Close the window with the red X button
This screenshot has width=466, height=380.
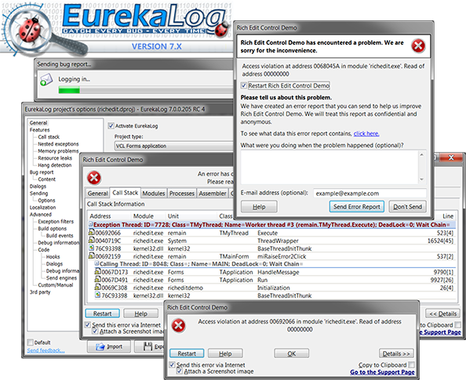[x=451, y=157]
